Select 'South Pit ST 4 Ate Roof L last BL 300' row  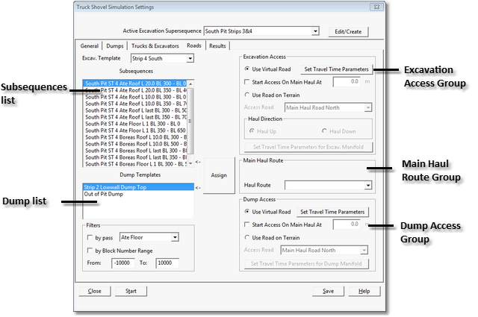[x=135, y=110]
